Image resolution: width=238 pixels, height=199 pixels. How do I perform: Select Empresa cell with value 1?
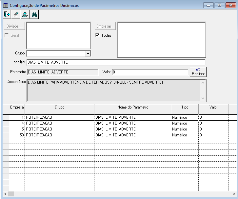pyautogui.click(x=17, y=117)
